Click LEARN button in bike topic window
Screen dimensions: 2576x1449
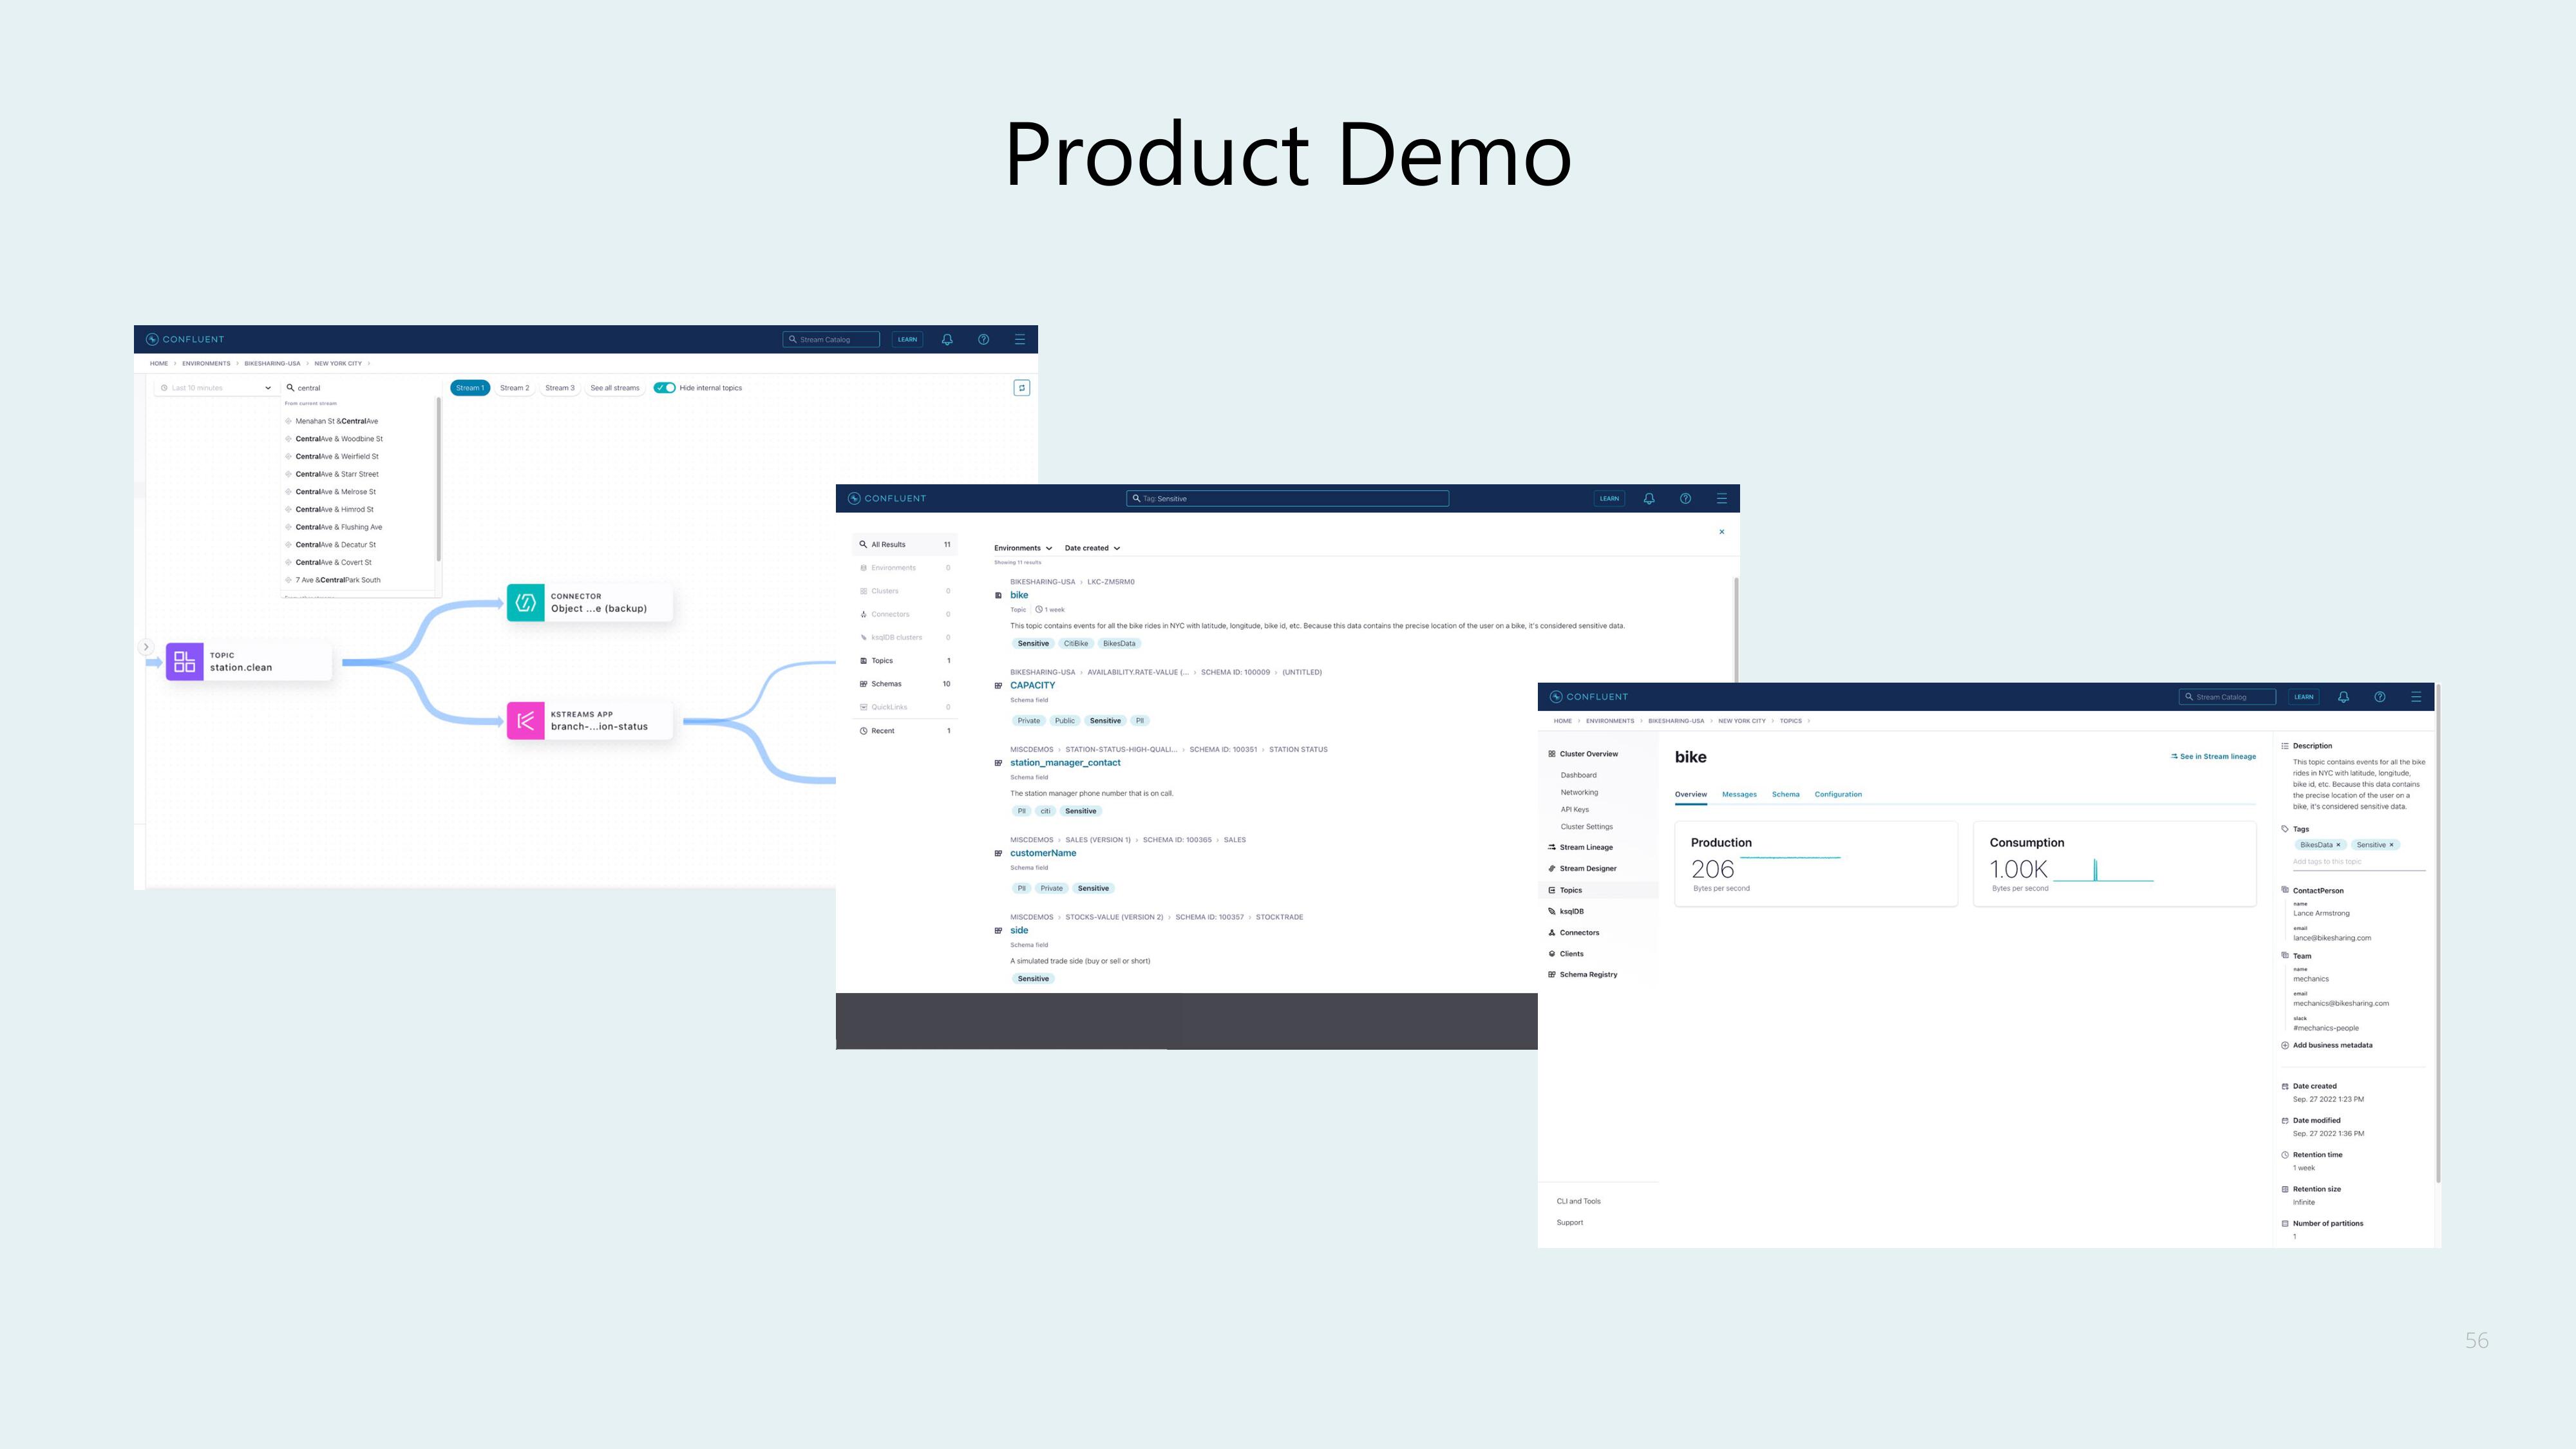(x=2303, y=697)
